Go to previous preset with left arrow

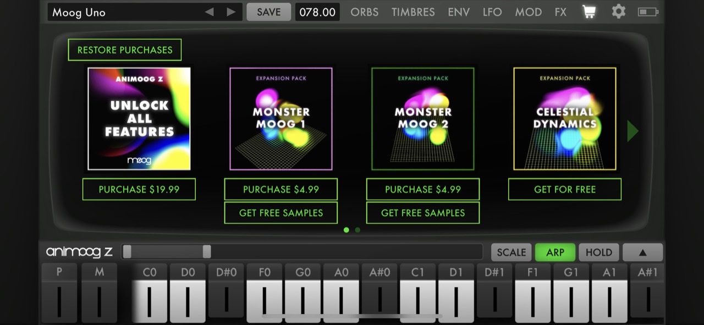[x=209, y=12]
